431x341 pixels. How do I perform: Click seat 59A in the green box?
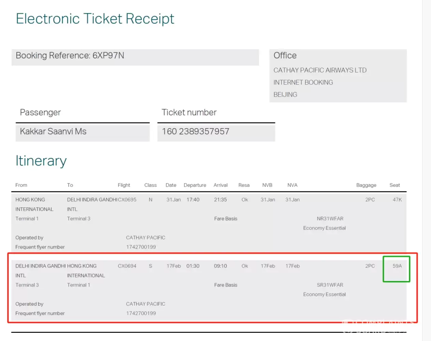click(x=397, y=266)
